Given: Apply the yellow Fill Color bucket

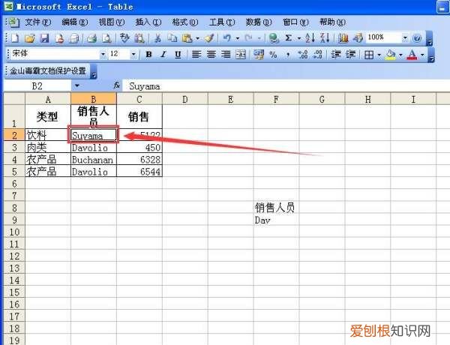Looking at the screenshot, I should [391, 54].
